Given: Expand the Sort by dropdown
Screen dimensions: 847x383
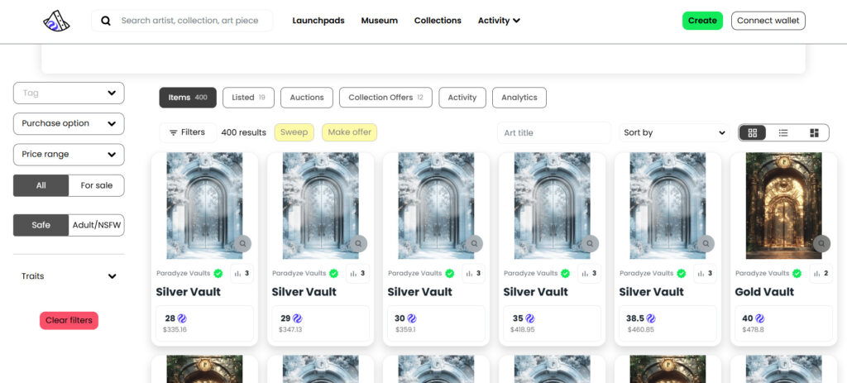Looking at the screenshot, I should coord(674,132).
